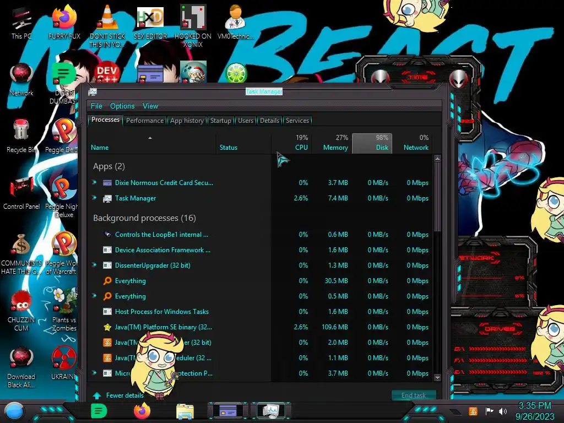The width and height of the screenshot is (564, 423).
Task: Select Controls the LoopBe1 internal process
Action: [260, 234]
